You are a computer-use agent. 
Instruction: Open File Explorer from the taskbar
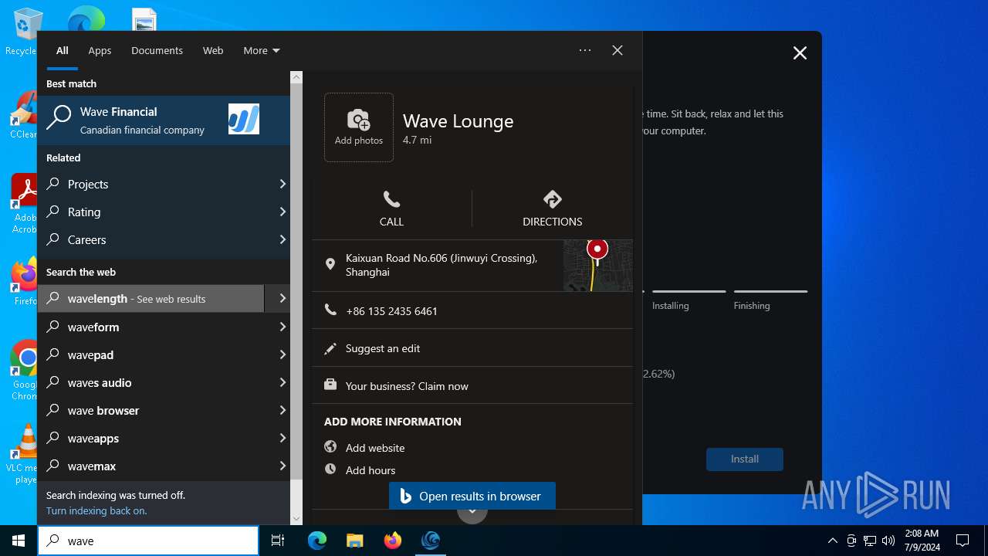[x=355, y=541]
